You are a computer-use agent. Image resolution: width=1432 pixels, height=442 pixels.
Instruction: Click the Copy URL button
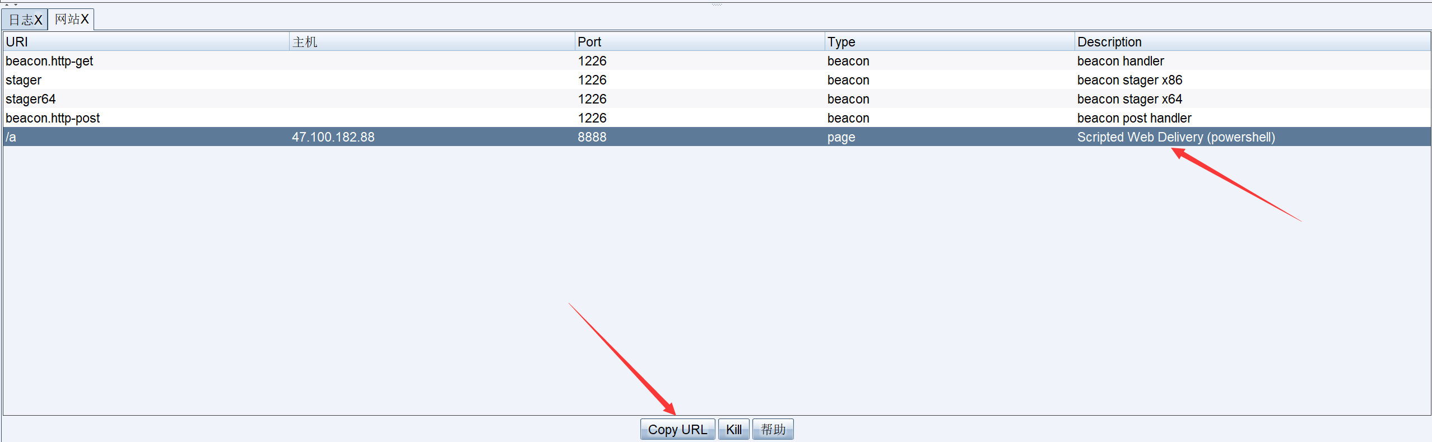coord(677,429)
